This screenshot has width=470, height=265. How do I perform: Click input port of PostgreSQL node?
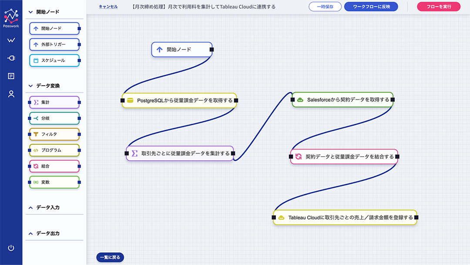click(x=123, y=100)
